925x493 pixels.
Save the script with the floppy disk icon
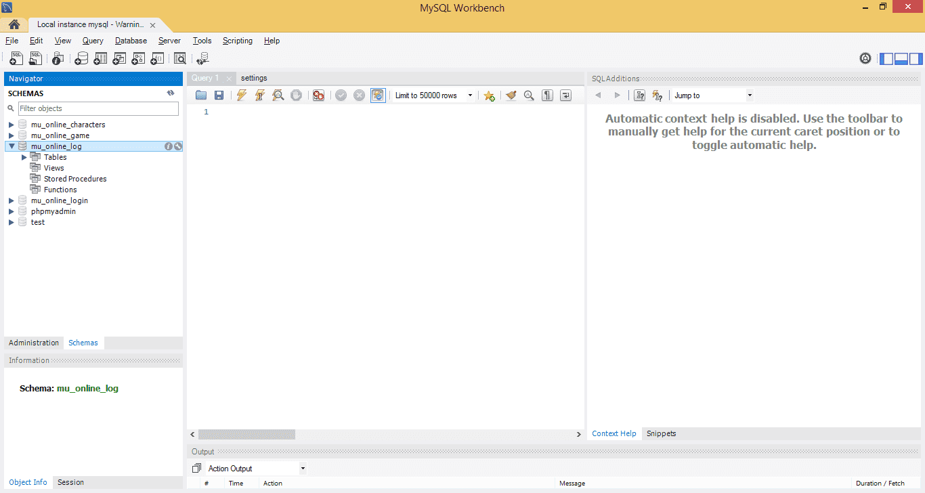(219, 95)
